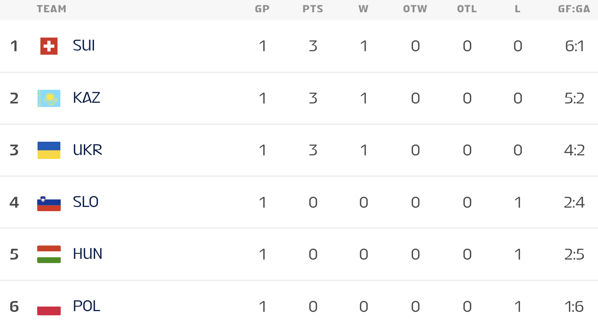The width and height of the screenshot is (598, 329).
Task: Click the Hungary flag icon
Action: click(x=49, y=254)
